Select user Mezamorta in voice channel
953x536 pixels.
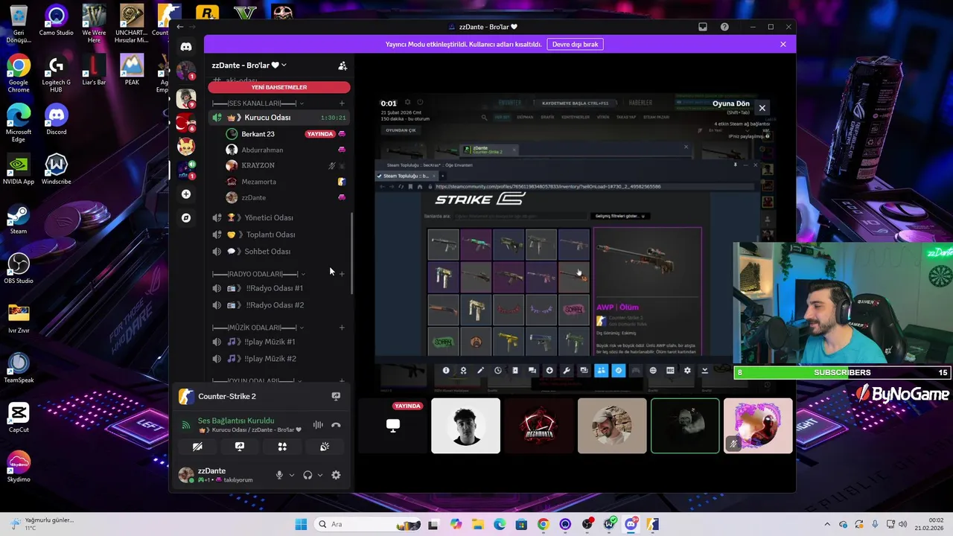click(287, 182)
